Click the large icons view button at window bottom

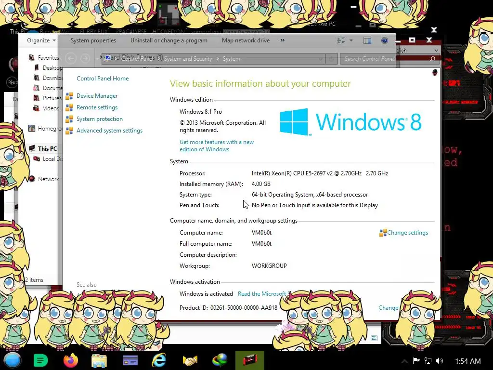tap(374, 338)
